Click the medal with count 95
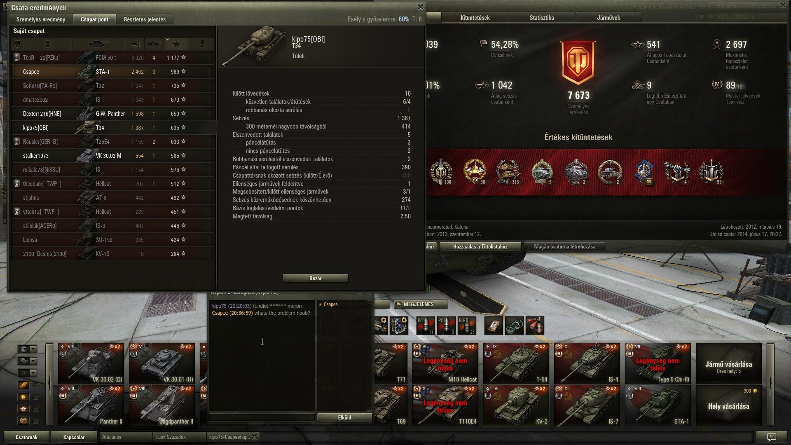The width and height of the screenshot is (791, 445). pyautogui.click(x=711, y=172)
